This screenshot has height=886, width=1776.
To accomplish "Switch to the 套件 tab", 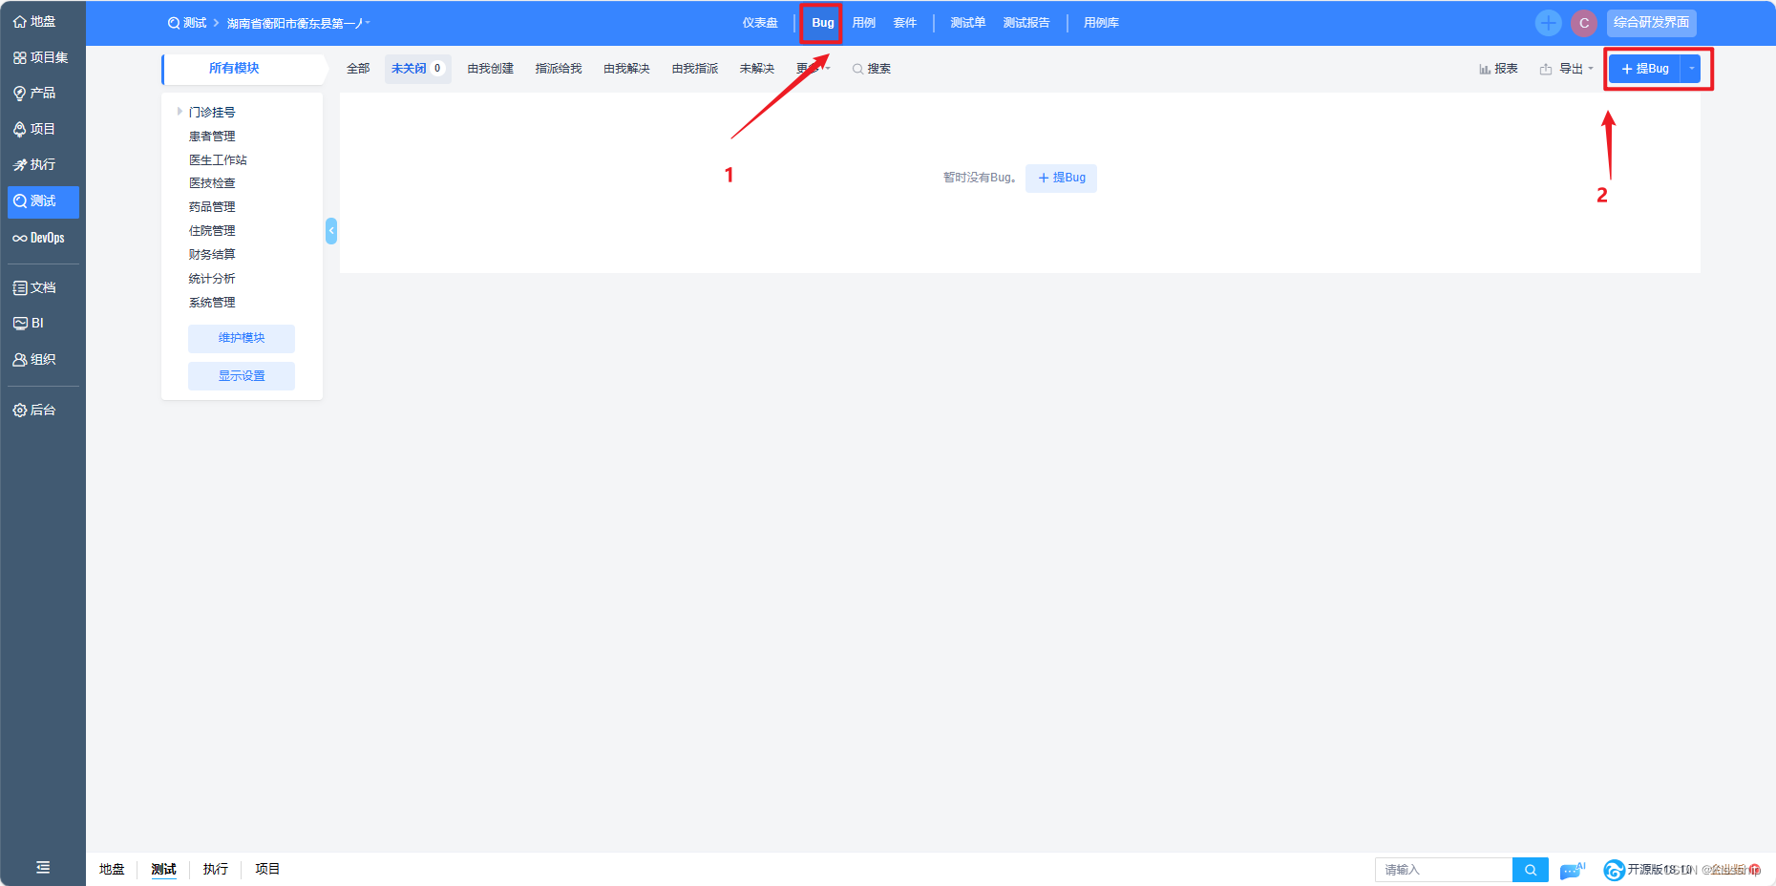I will click(905, 23).
